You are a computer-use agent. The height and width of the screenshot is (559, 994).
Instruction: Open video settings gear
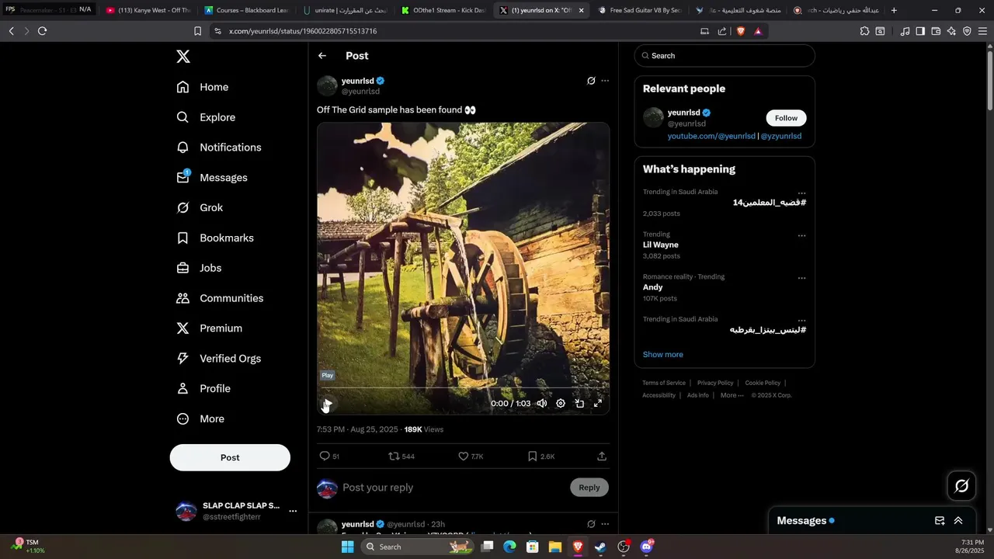[561, 404]
